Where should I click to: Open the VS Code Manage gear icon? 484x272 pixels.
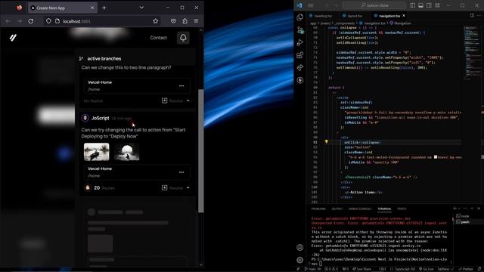coord(299,260)
